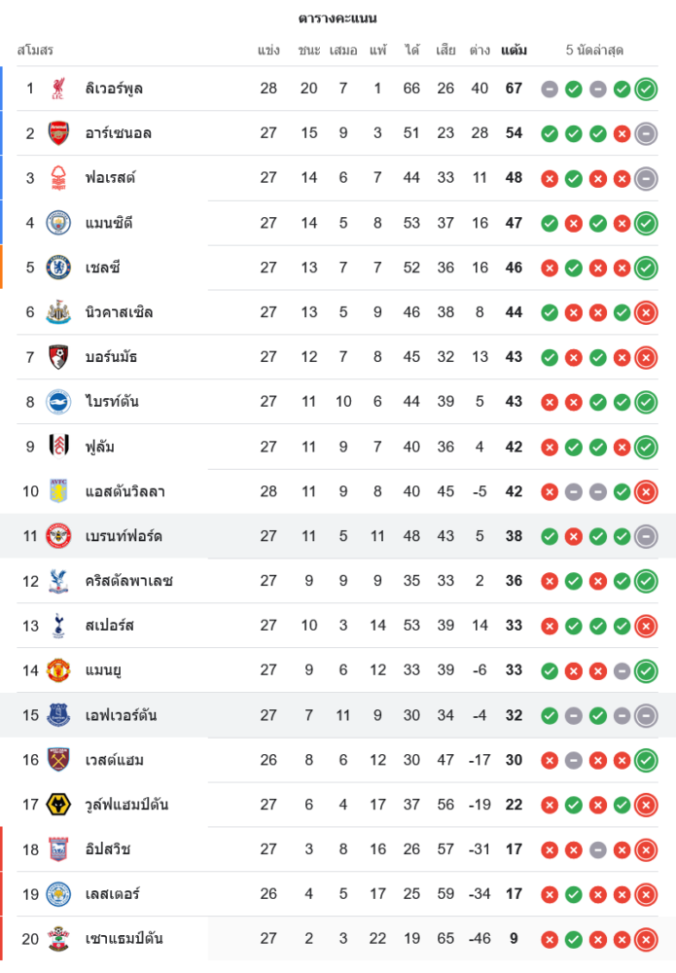Click the Chelsea club crest
Image resolution: width=676 pixels, height=973 pixels.
58,268
